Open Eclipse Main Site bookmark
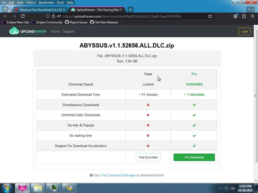The height and width of the screenshot is (193, 258). click(x=16, y=22)
